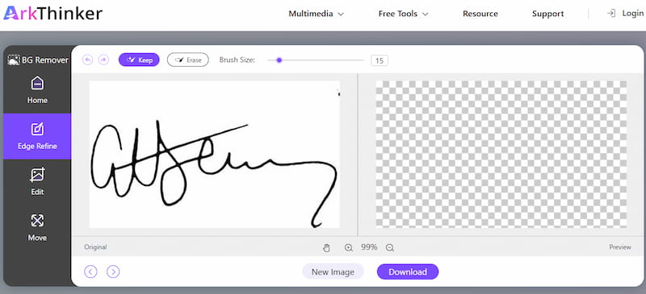Click the 99% zoom level text
646x294 pixels.
click(369, 247)
